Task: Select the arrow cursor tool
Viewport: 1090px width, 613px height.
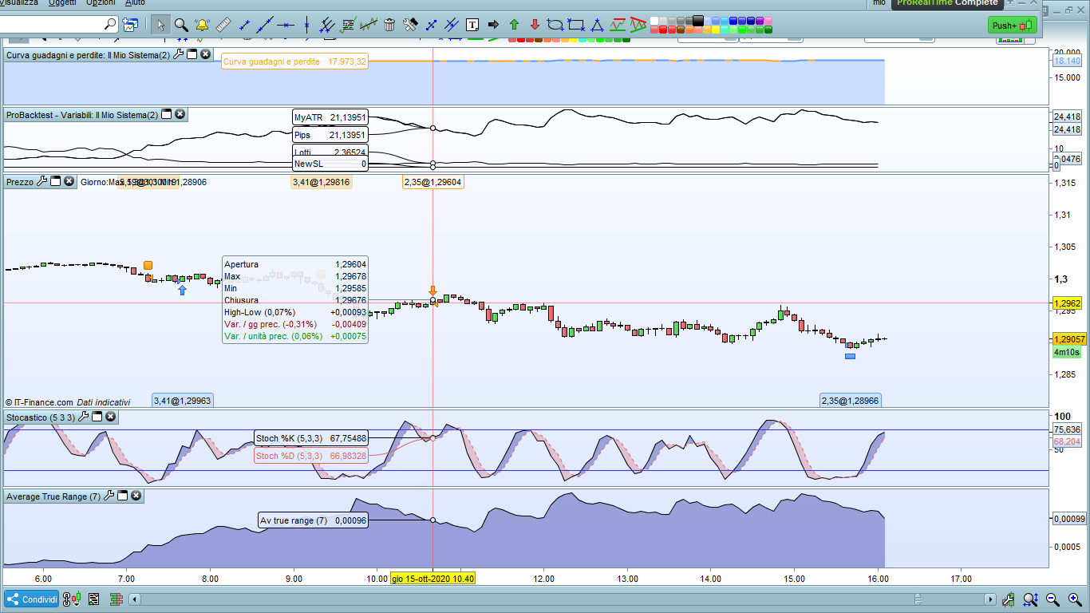Action: [161, 25]
